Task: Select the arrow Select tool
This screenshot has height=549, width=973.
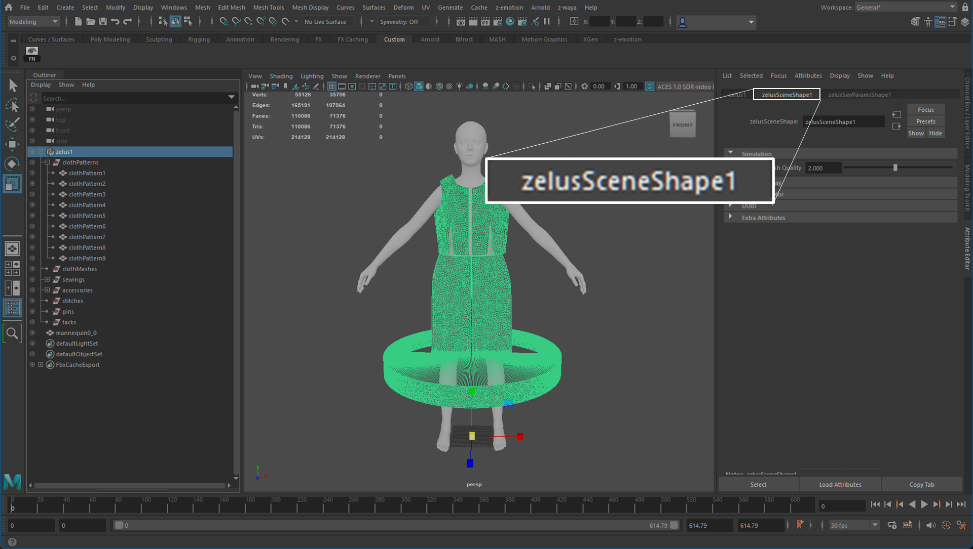Action: (13, 85)
